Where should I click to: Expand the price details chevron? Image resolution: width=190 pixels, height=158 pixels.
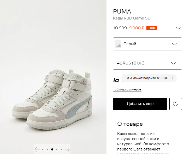pos(179,28)
